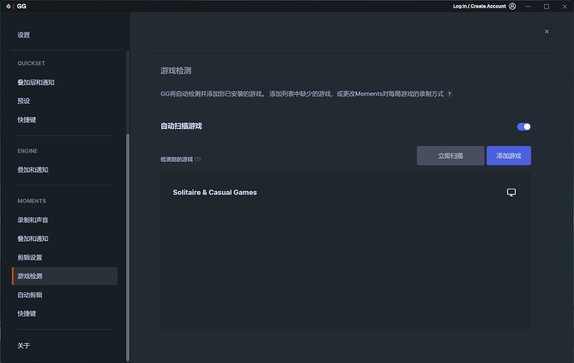Disable the 自动扫描游戏 toggle switch

click(523, 127)
